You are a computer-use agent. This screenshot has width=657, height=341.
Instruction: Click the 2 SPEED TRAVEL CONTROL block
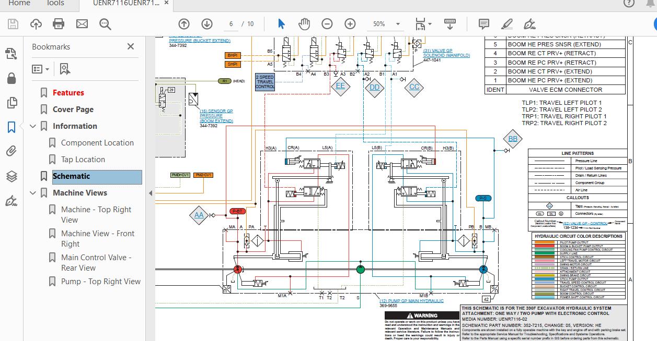tap(265, 82)
